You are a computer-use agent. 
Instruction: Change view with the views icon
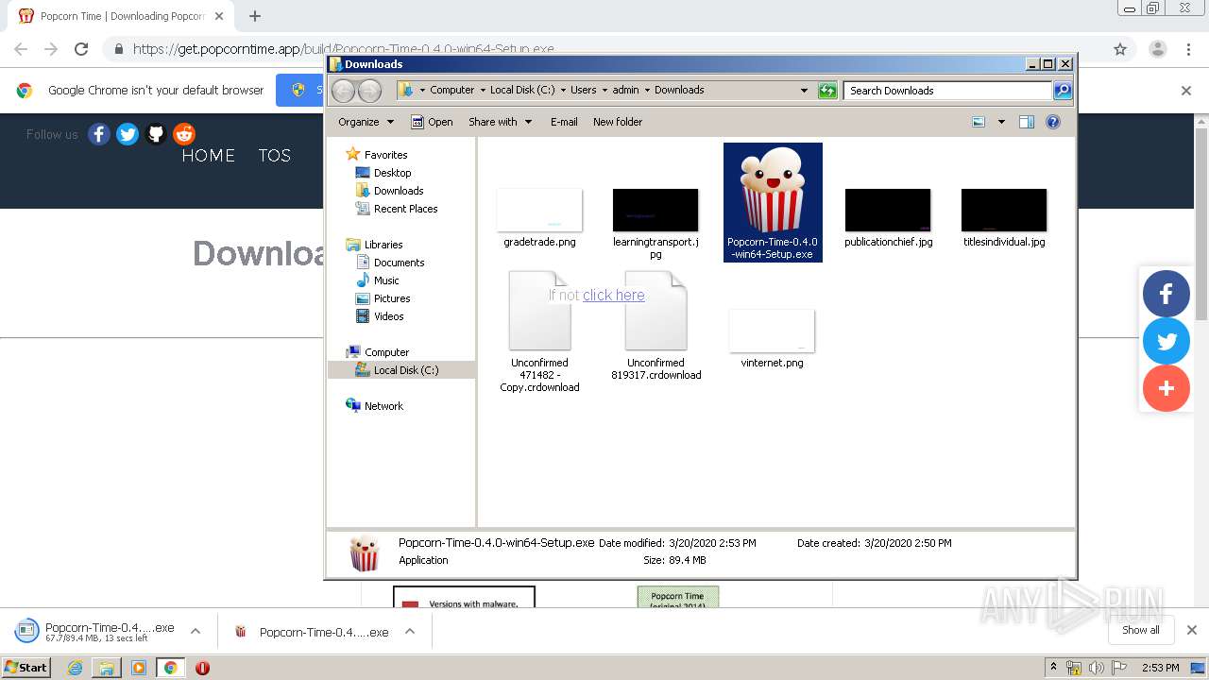click(x=979, y=122)
